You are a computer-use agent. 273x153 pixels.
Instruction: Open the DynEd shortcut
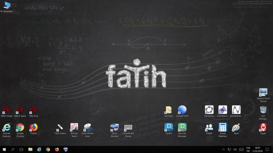169,129
